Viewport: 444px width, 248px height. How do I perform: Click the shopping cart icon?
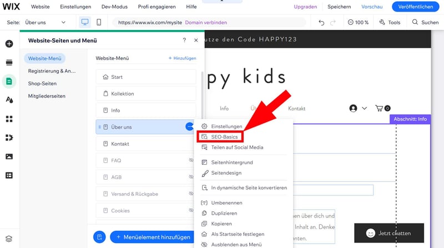pos(383,108)
